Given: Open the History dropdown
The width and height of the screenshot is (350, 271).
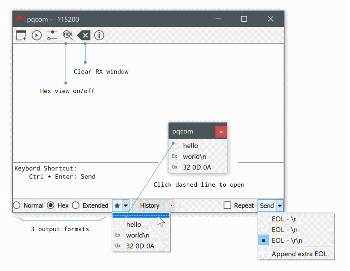Looking at the screenshot, I should [153, 205].
